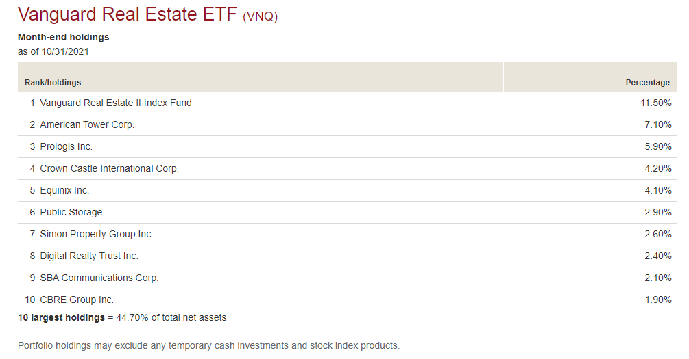Select Simon Property Group Inc.
The height and width of the screenshot is (359, 689).
point(97,234)
